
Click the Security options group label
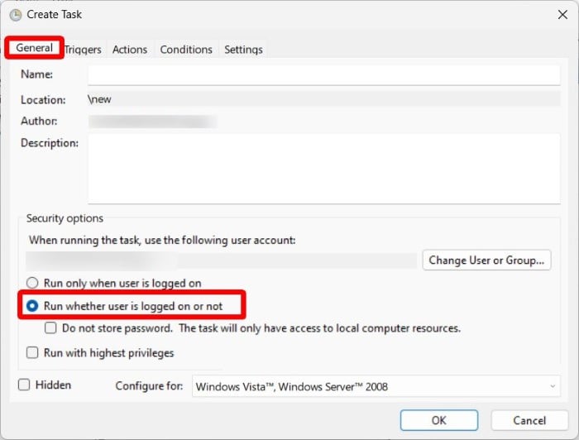(x=65, y=218)
